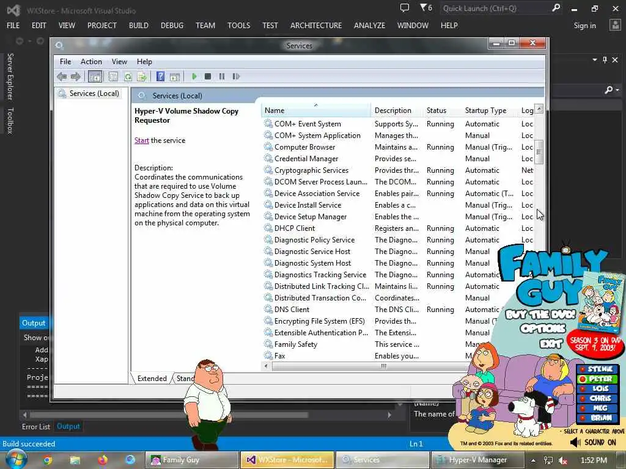Click the green Start Service play icon

click(x=194, y=76)
